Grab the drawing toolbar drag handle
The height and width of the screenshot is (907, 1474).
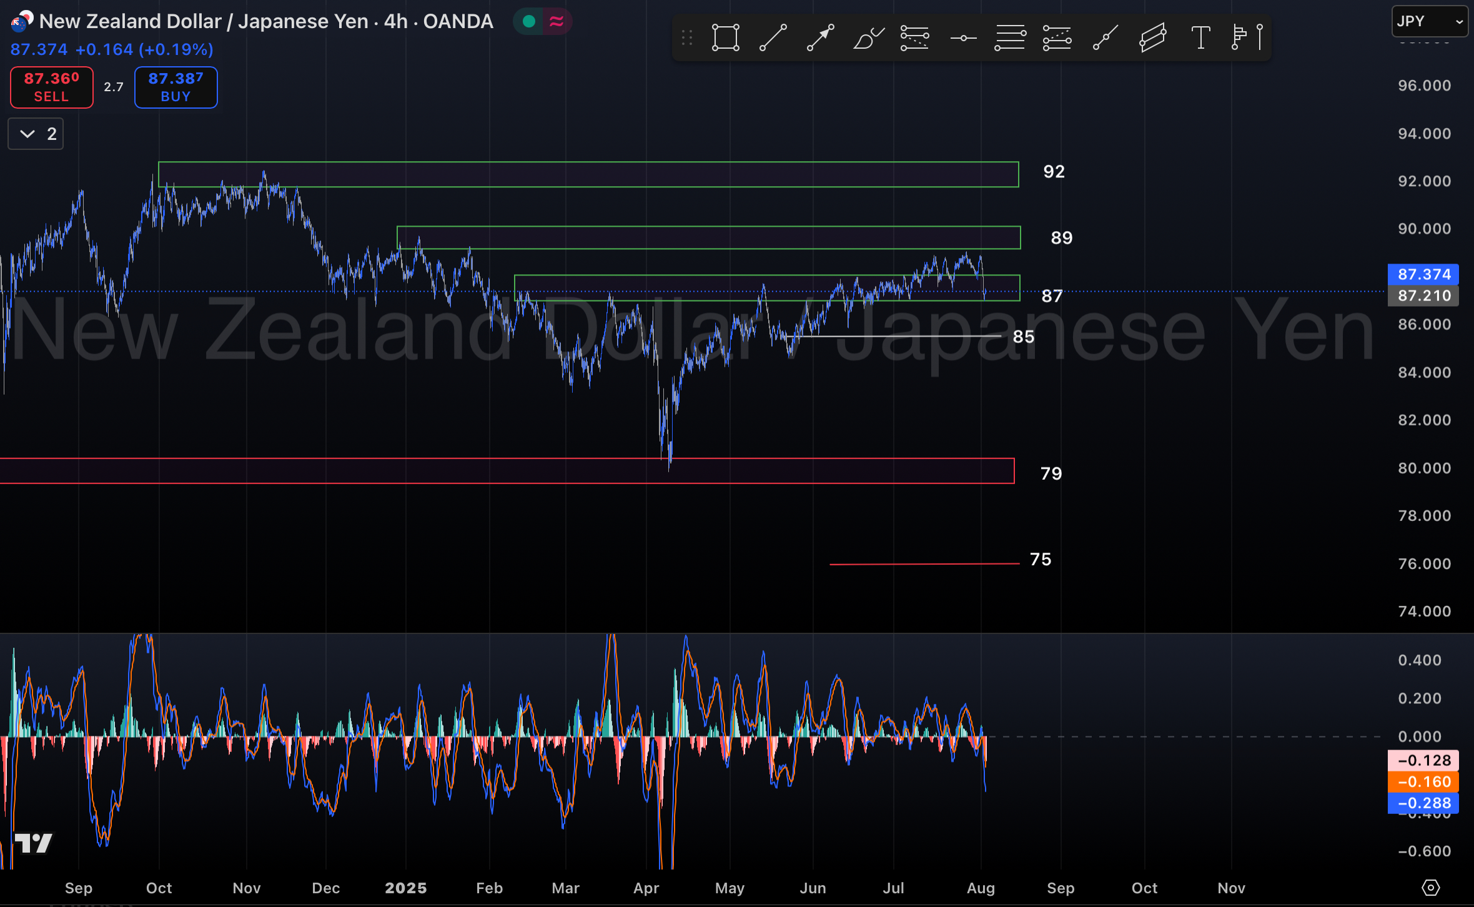tap(687, 38)
